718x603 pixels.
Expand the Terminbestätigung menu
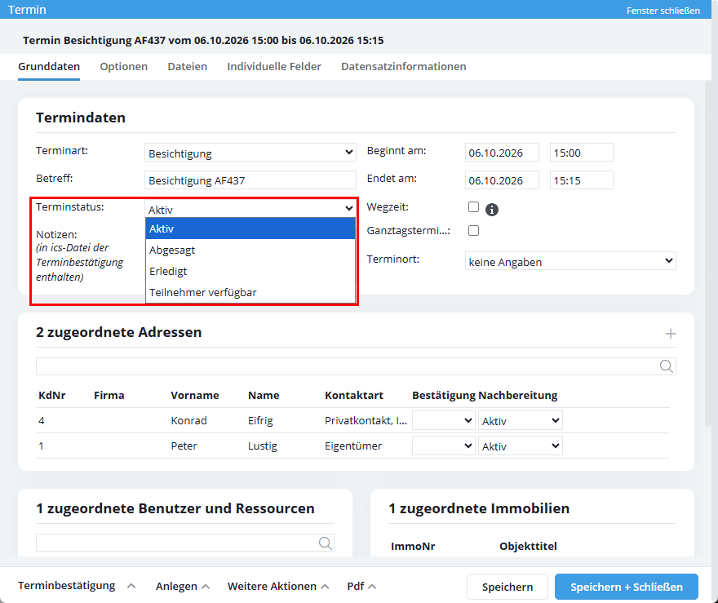[x=77, y=586]
